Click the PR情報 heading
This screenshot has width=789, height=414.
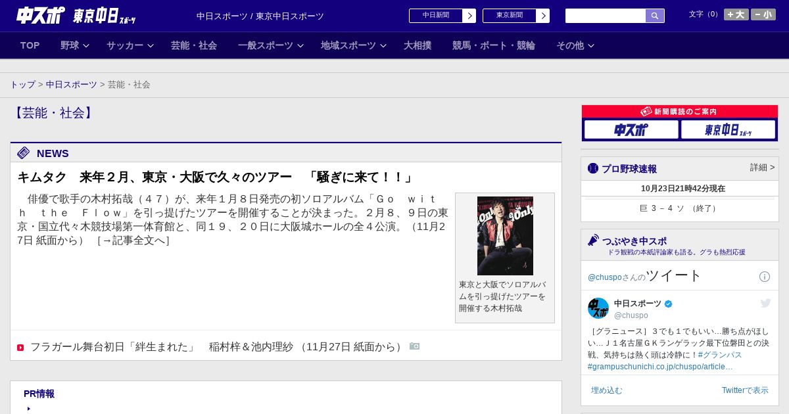(39, 394)
